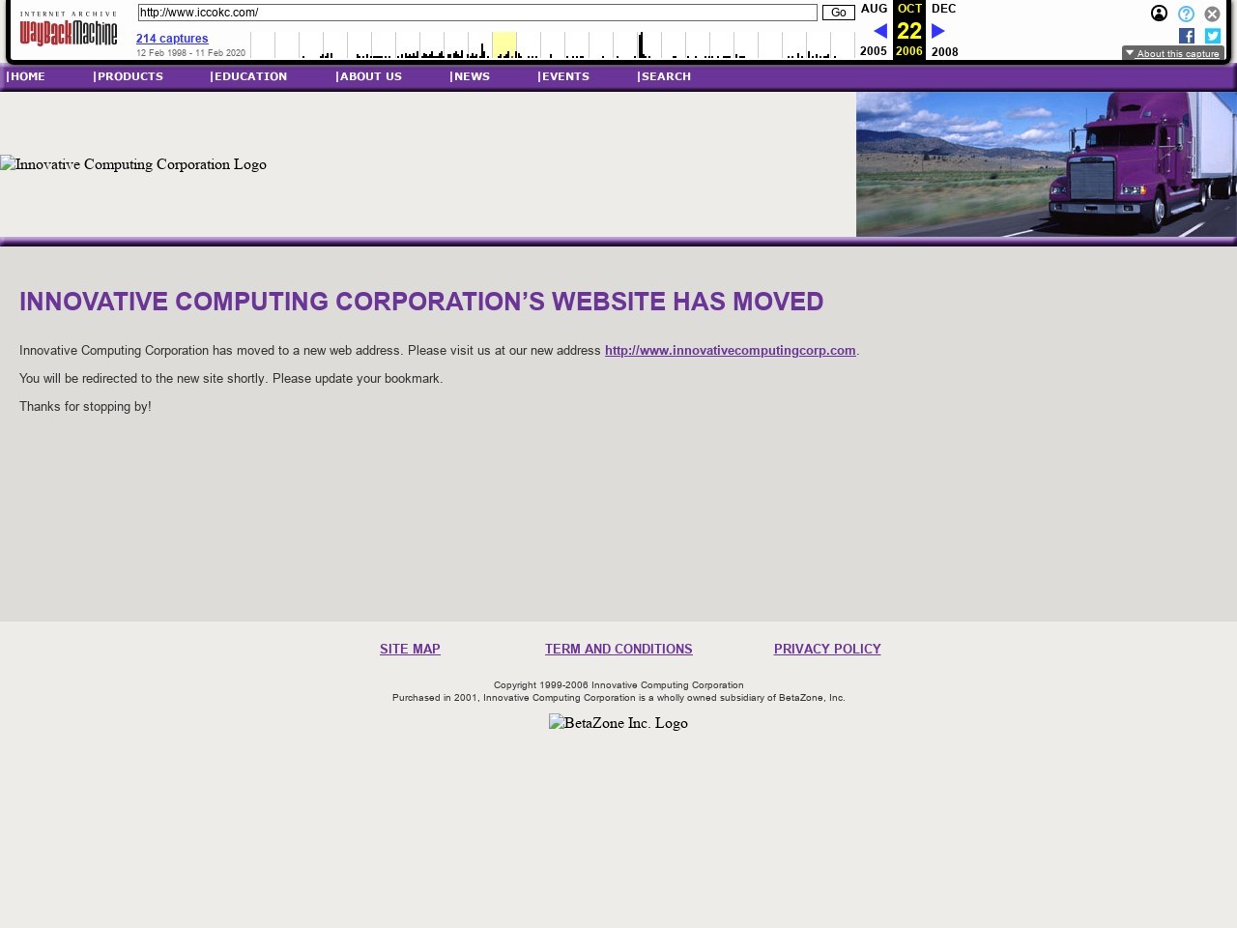Open the 214 captures link
1237x928 pixels.
(x=172, y=39)
